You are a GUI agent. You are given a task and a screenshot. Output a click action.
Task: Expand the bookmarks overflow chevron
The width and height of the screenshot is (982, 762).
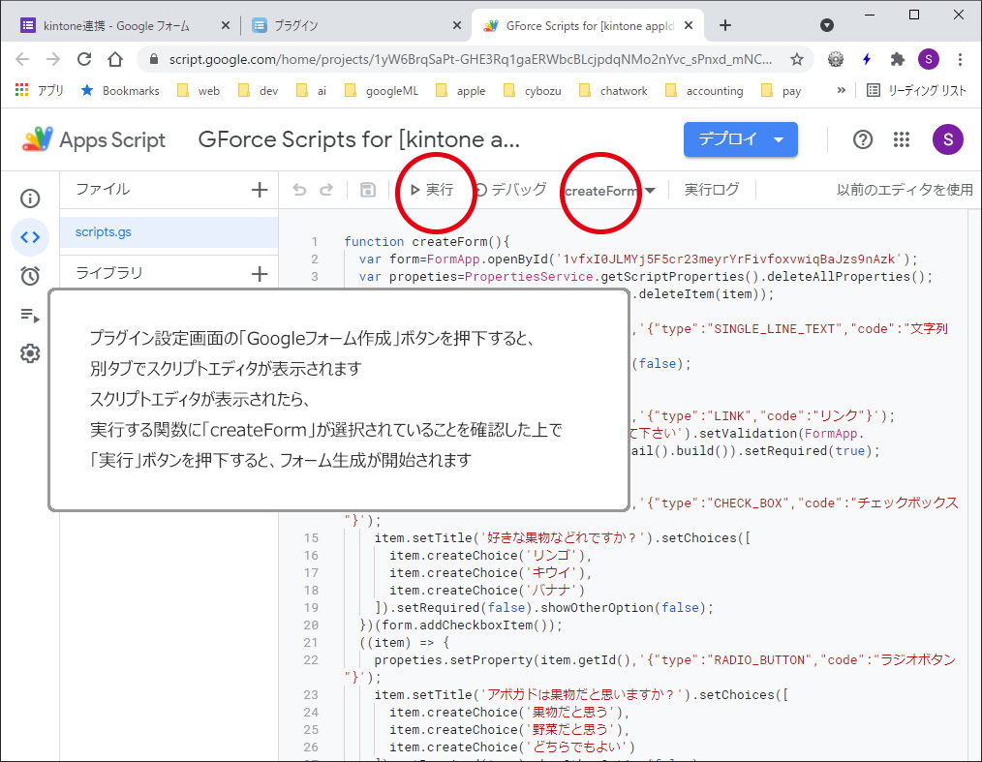point(841,90)
